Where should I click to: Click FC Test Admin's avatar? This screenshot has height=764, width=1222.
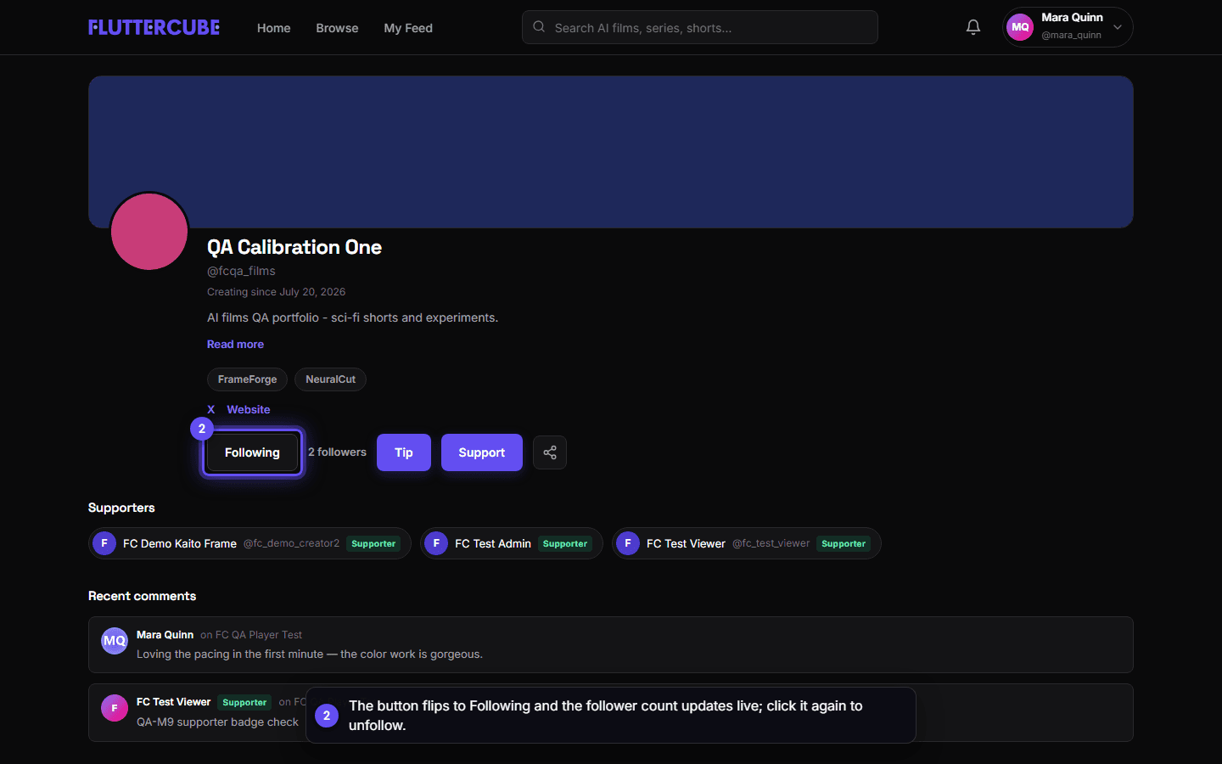(x=436, y=543)
